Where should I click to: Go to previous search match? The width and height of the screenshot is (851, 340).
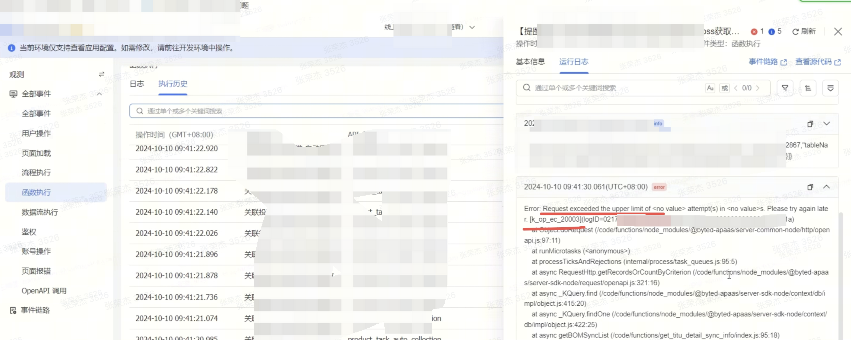coord(736,88)
